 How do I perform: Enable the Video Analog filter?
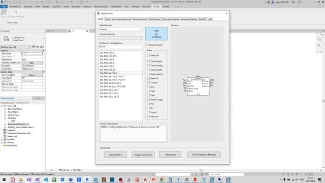coord(148,66)
